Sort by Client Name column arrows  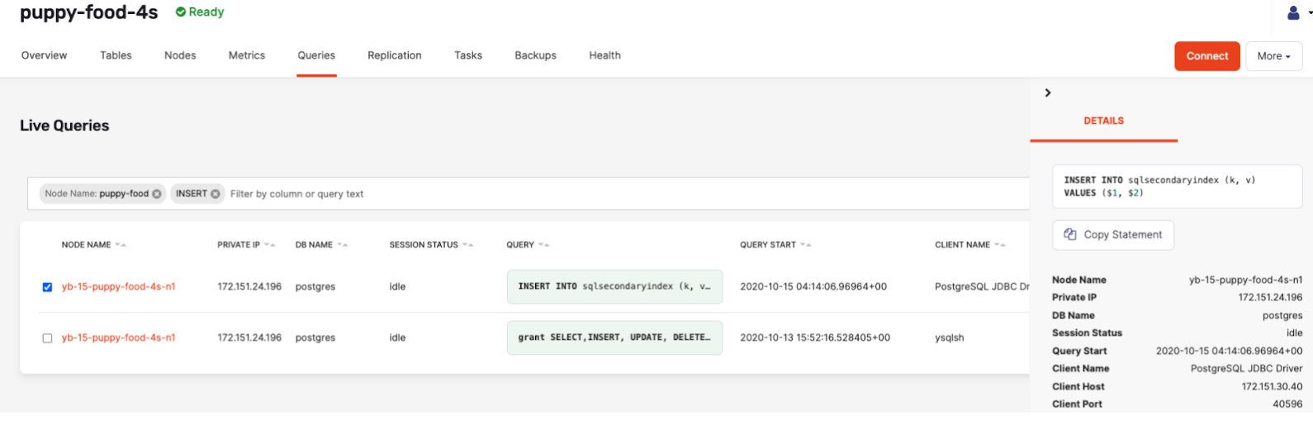[1000, 245]
